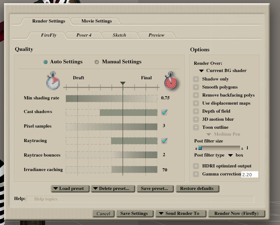The image size is (280, 225).
Task: Select the Poser 4 renderer tab
Action: coord(84,35)
